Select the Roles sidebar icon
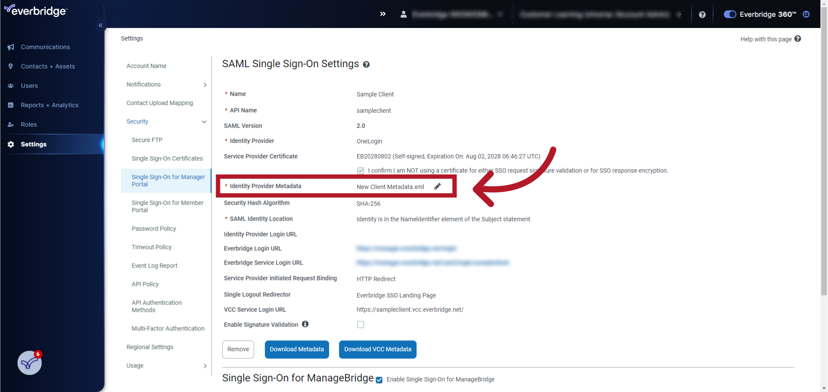This screenshot has width=828, height=392. (10, 124)
